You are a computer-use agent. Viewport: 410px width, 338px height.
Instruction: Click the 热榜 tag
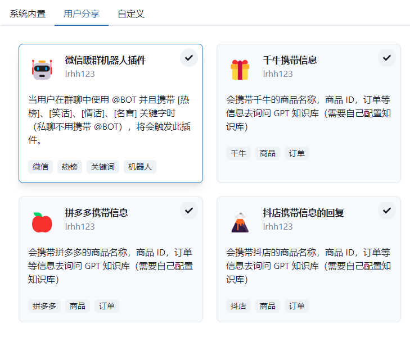pyautogui.click(x=70, y=167)
